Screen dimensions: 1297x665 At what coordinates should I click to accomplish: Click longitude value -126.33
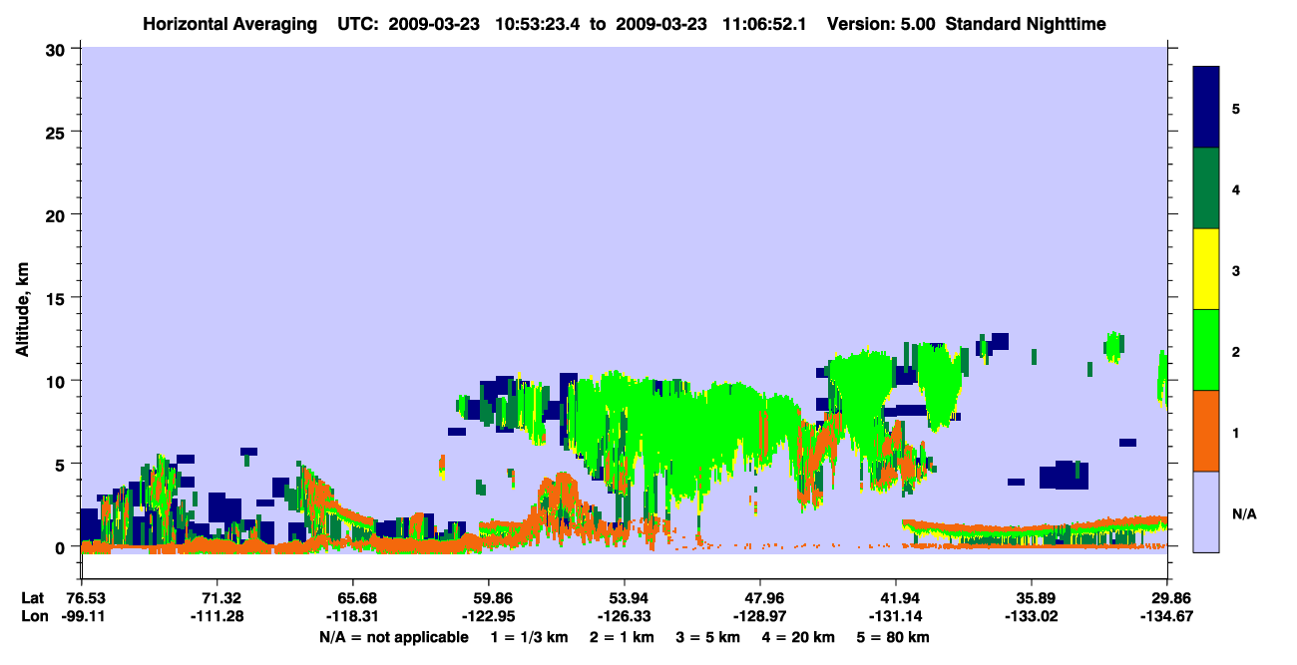[x=625, y=616]
